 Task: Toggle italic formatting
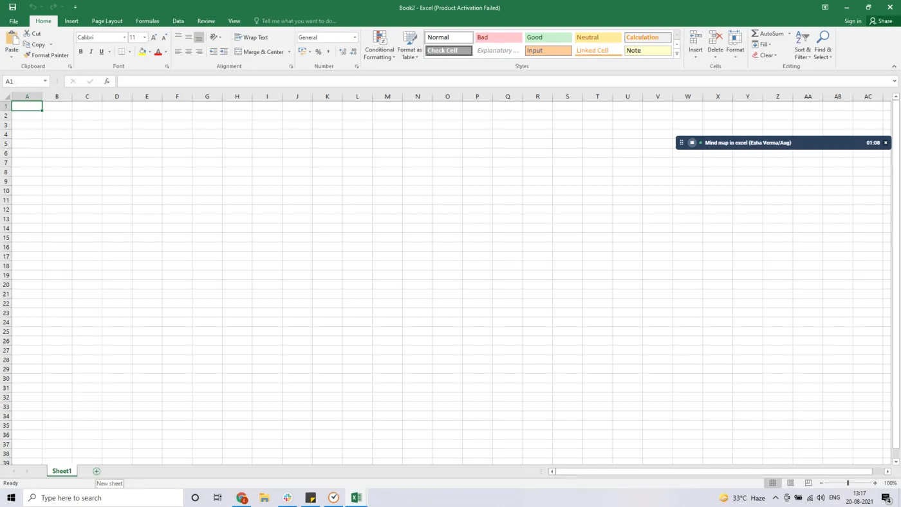(90, 51)
